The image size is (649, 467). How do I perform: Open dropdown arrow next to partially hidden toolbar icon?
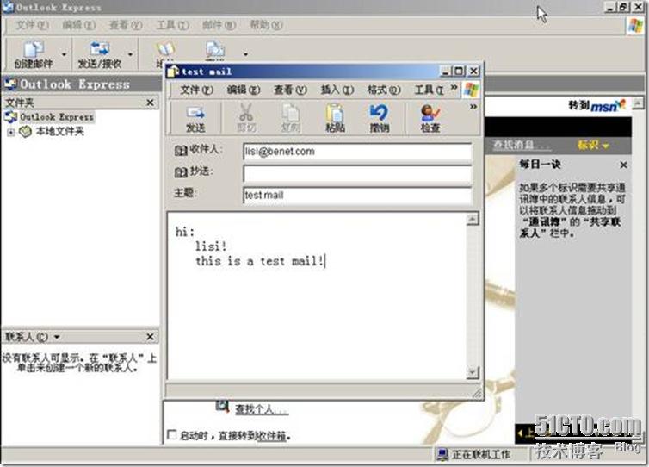pos(245,54)
